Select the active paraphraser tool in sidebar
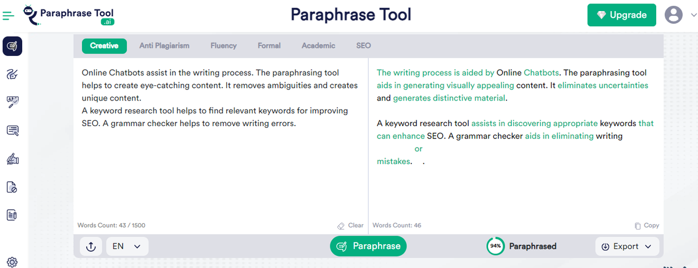This screenshot has width=698, height=268. coord(12,46)
